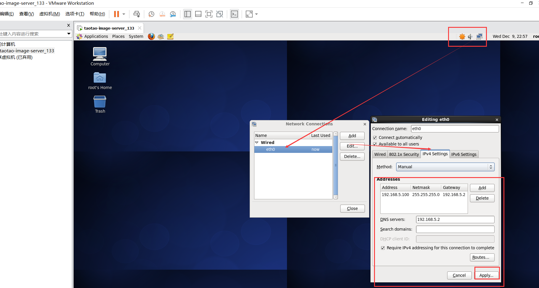Disable Available to all users
The height and width of the screenshot is (288, 539).
pos(375,144)
